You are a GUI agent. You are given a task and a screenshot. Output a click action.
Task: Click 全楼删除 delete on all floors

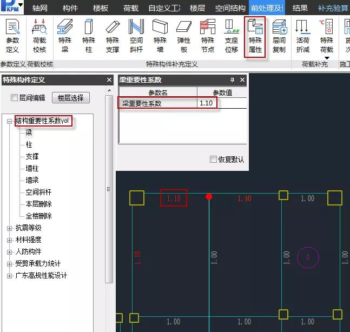click(38, 216)
